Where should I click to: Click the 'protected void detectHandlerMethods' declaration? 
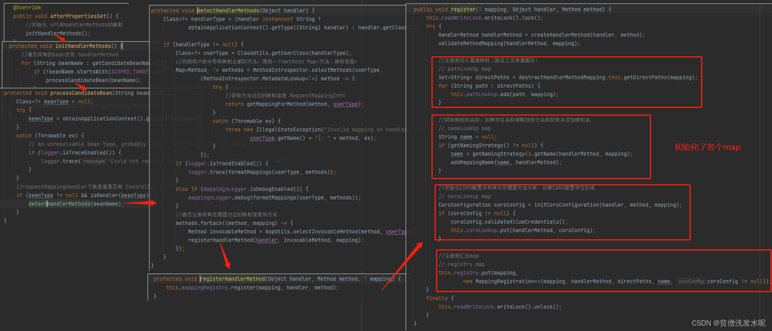point(233,10)
